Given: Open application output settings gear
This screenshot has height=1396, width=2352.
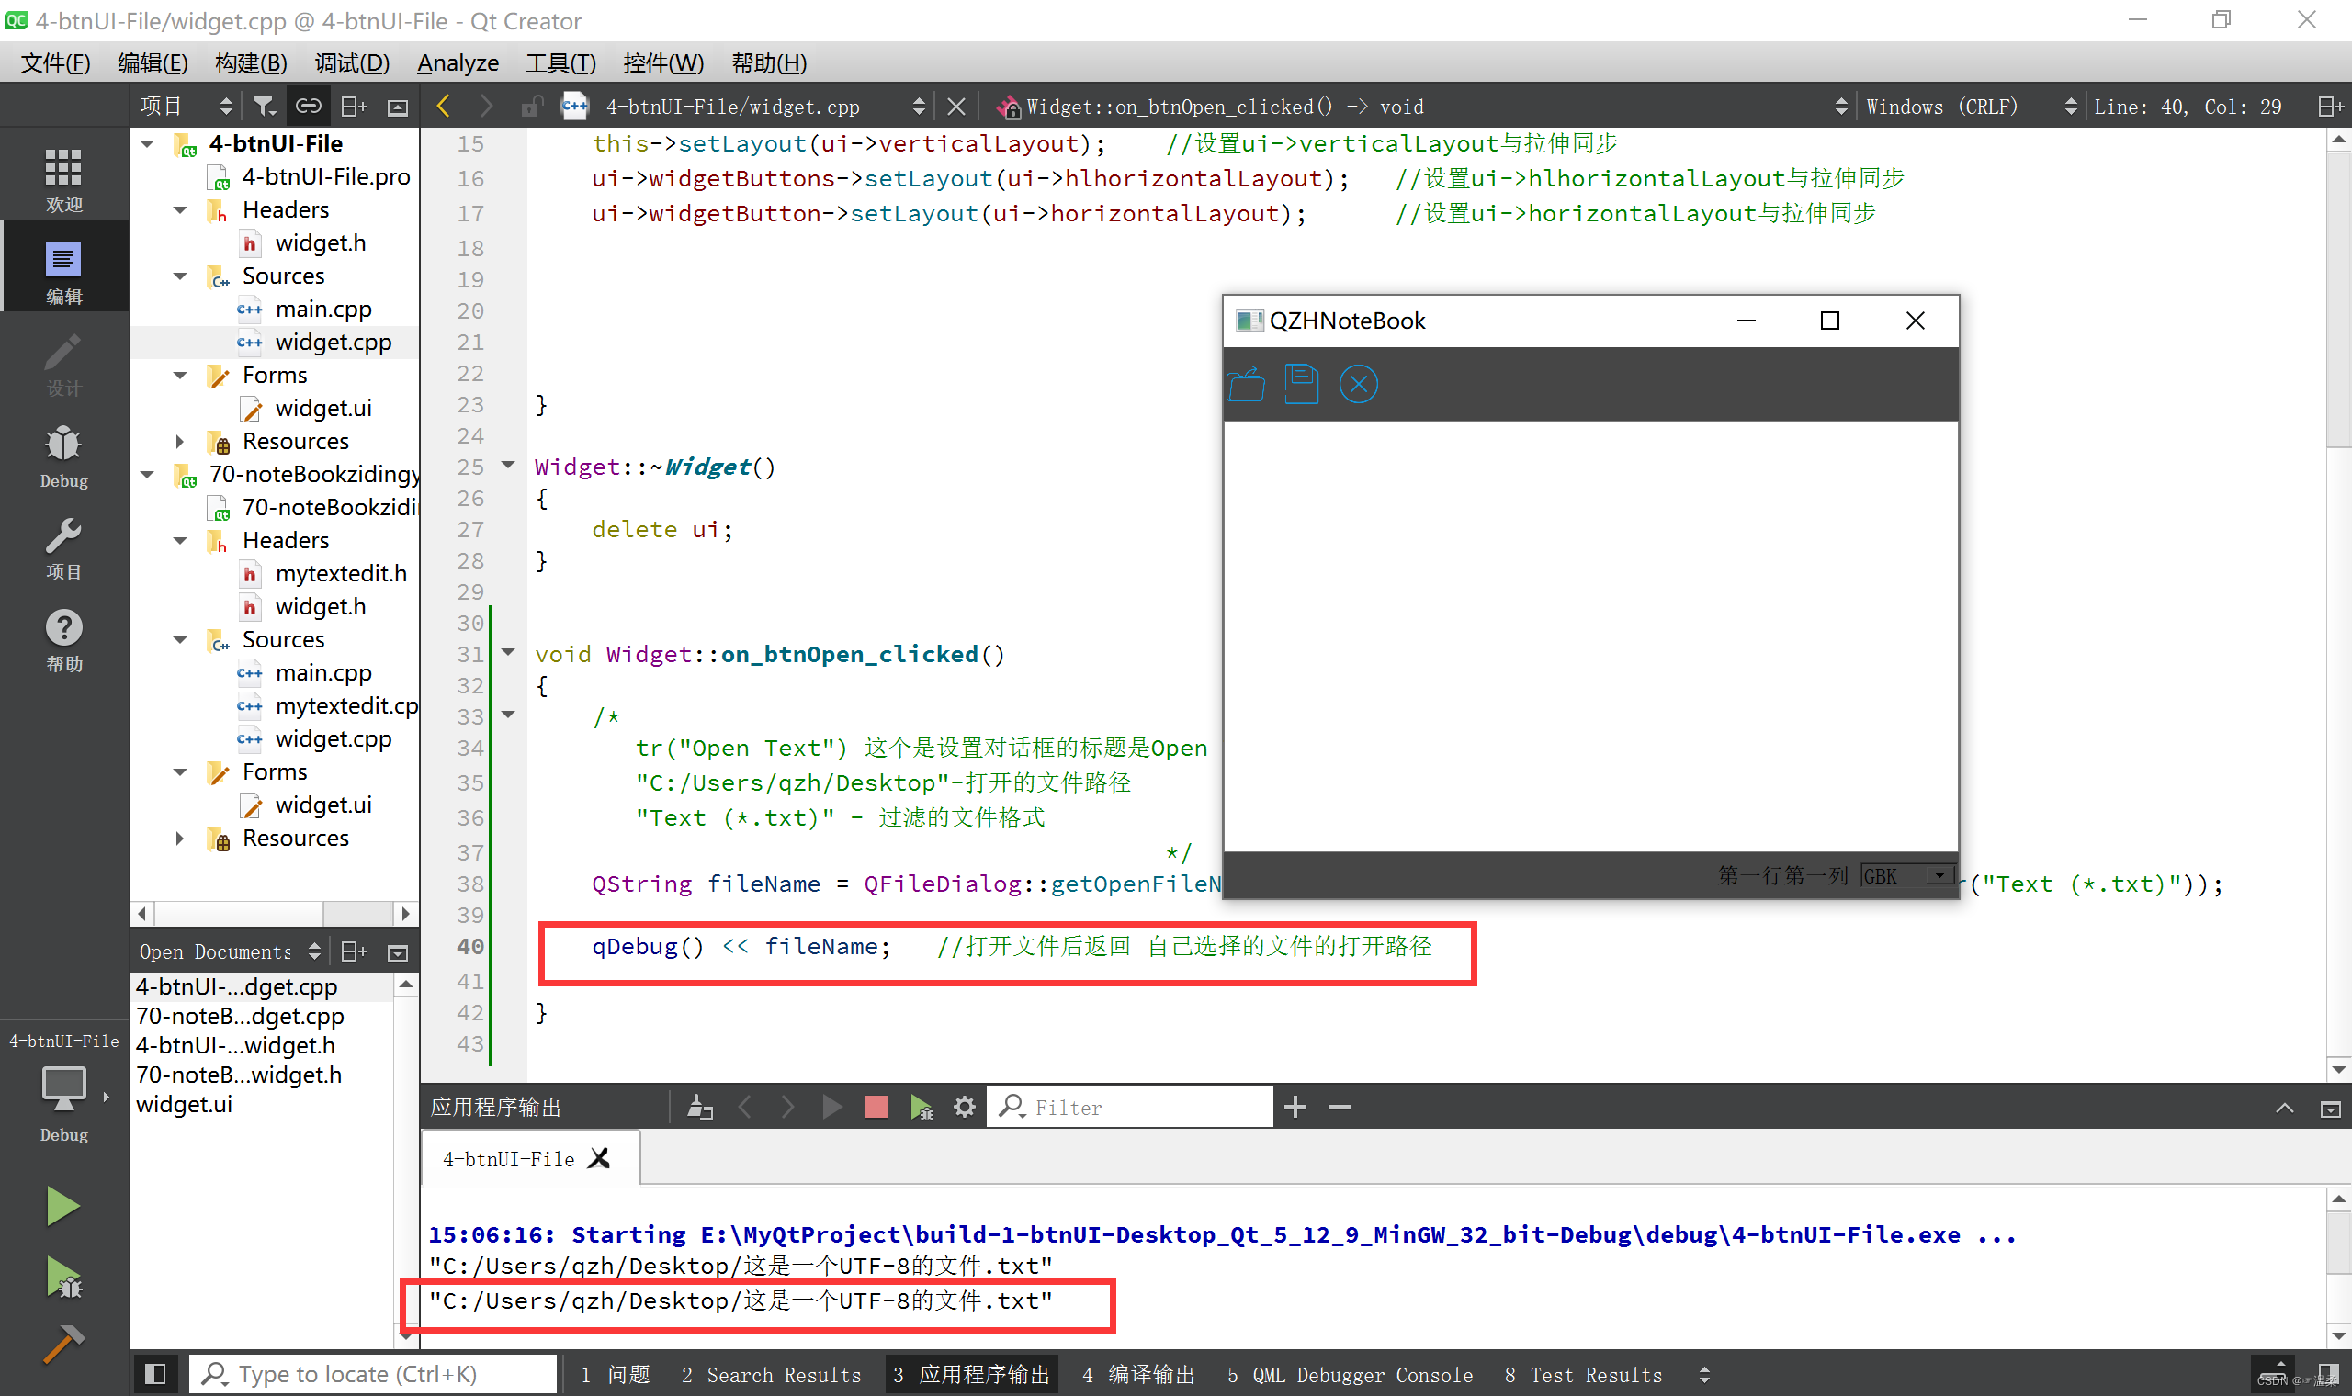Looking at the screenshot, I should pos(965,1108).
